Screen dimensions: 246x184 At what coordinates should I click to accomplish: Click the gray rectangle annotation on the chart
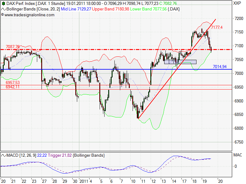(180, 62)
